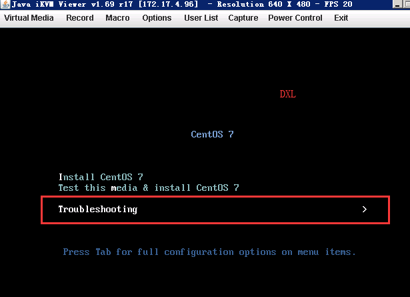The image size is (410, 297).
Task: Open the Power Control menu
Action: (295, 18)
